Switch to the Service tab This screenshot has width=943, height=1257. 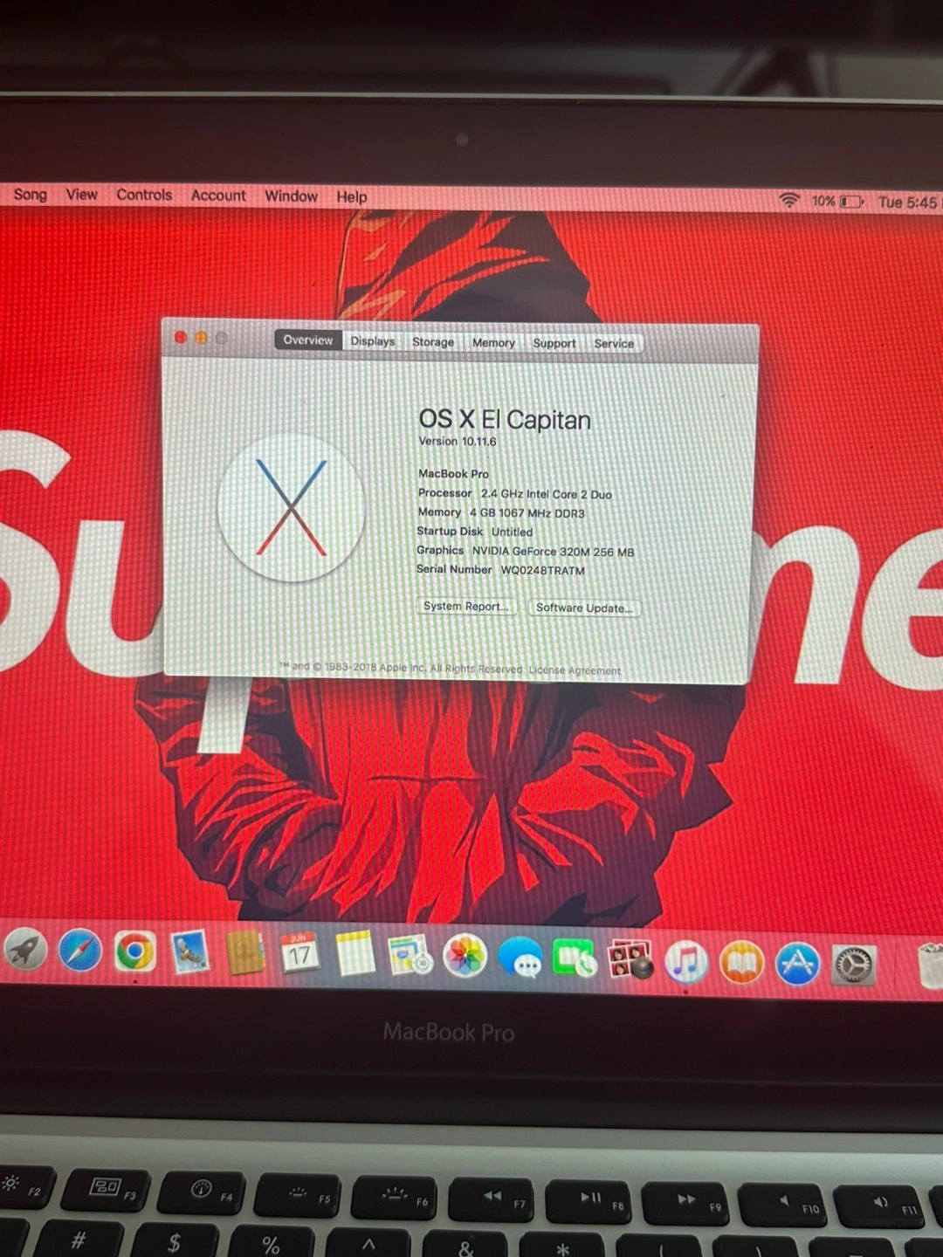[614, 344]
